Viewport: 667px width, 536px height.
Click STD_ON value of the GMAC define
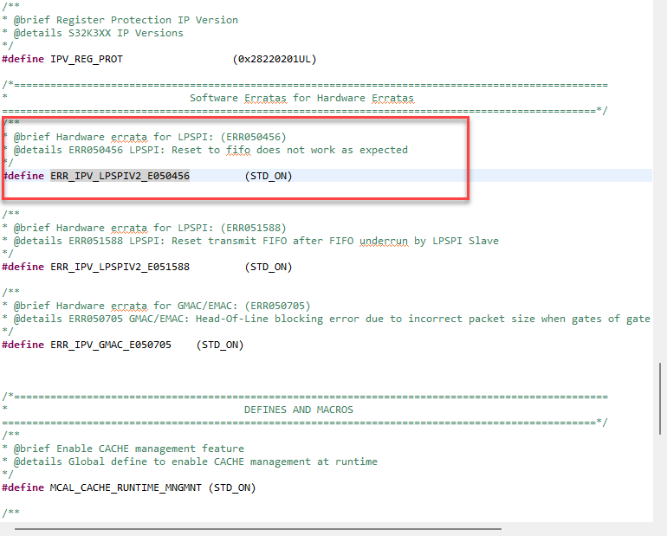[x=220, y=345]
